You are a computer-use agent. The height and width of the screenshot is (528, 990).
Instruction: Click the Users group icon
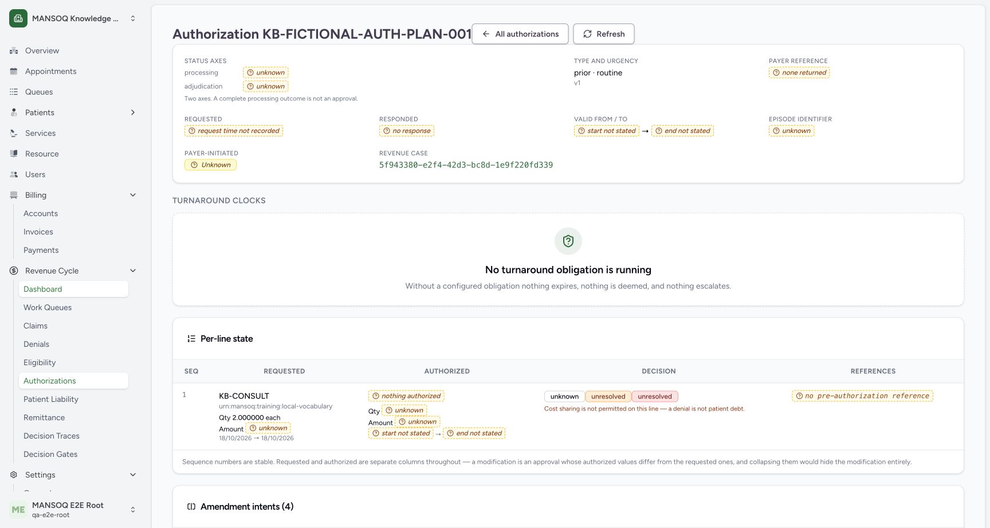pos(14,174)
